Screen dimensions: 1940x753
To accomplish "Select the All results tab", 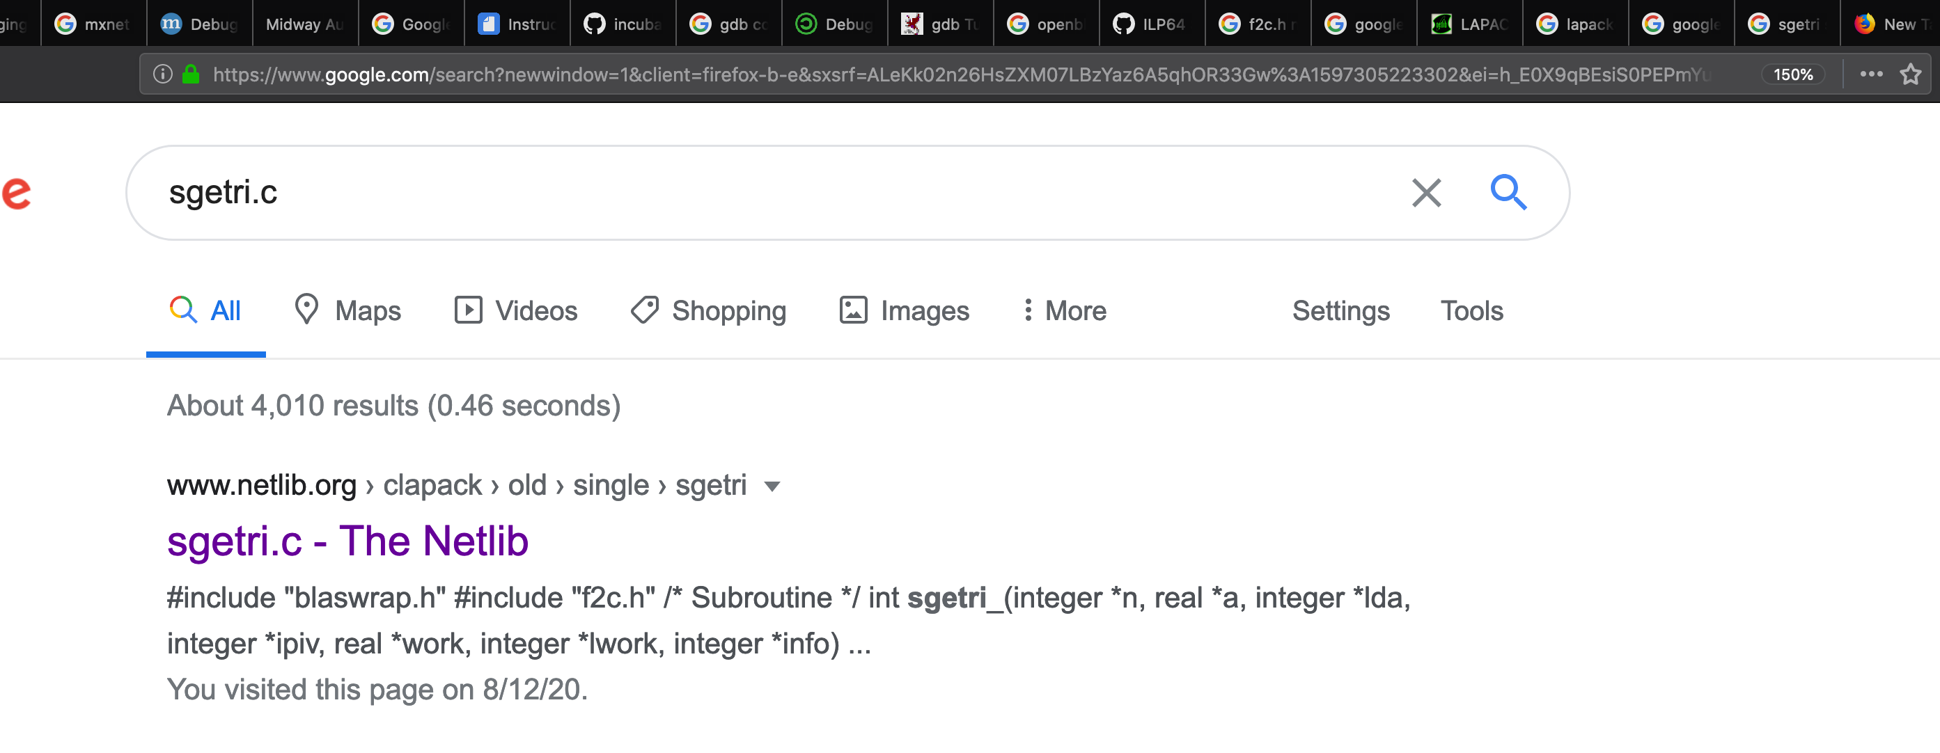I will click(205, 310).
